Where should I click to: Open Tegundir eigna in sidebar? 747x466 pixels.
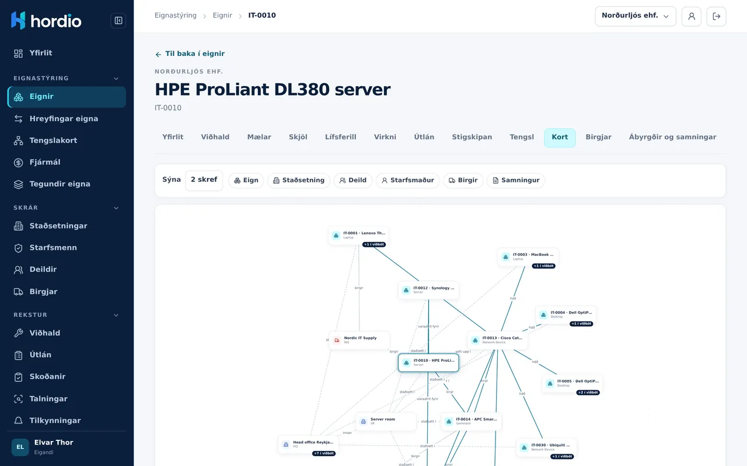[67, 184]
